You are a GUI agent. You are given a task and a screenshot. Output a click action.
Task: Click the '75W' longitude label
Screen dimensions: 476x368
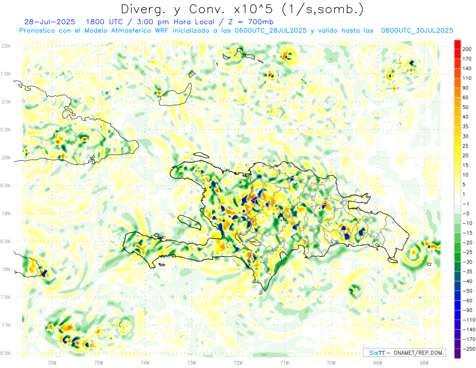point(99,362)
